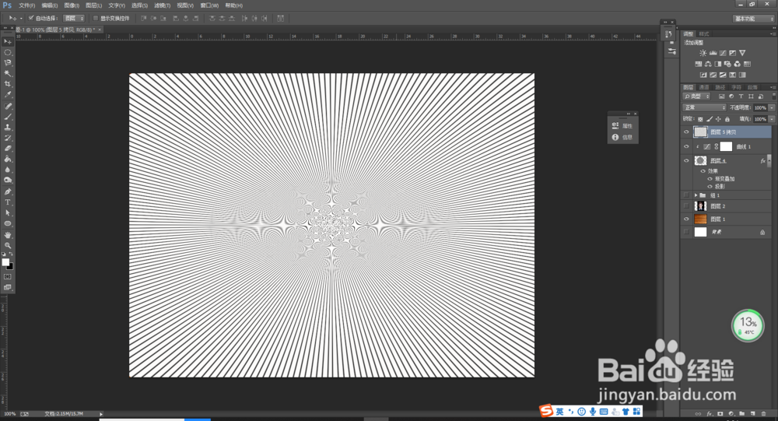Open the 文件(F) menu

pos(26,5)
